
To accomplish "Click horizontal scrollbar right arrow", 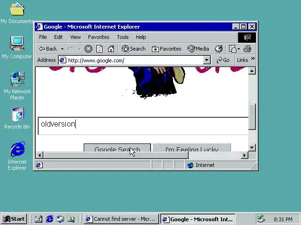I will 245,155.
